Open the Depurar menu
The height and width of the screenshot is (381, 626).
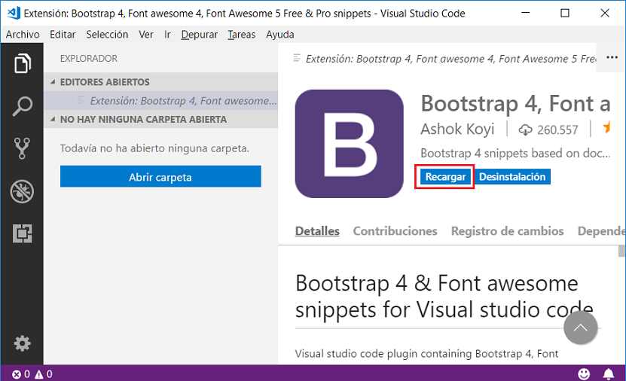(199, 35)
